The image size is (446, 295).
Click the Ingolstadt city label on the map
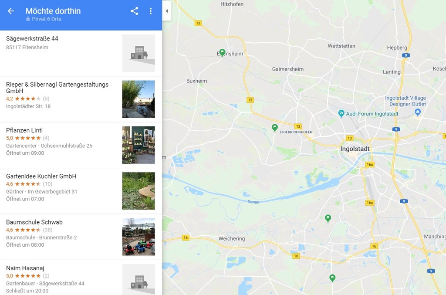[355, 149]
